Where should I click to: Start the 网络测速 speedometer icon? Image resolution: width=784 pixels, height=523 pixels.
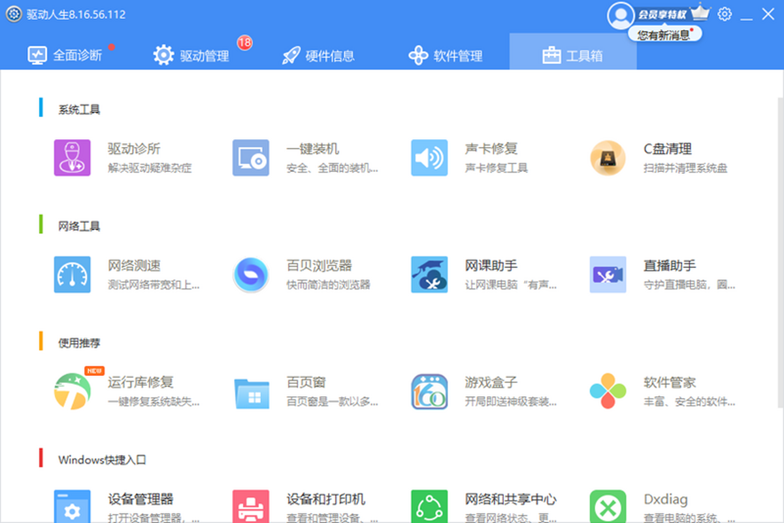click(x=72, y=275)
